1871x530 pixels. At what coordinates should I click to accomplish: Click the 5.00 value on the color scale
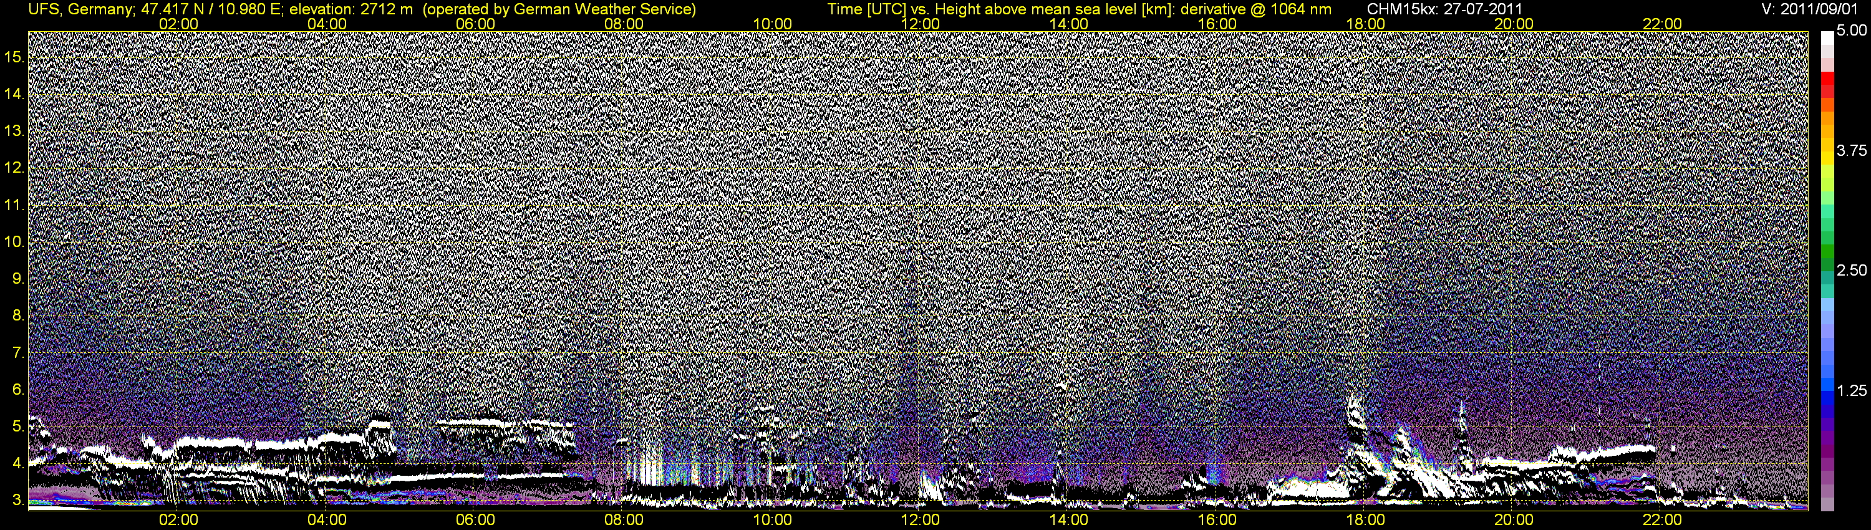1852,31
